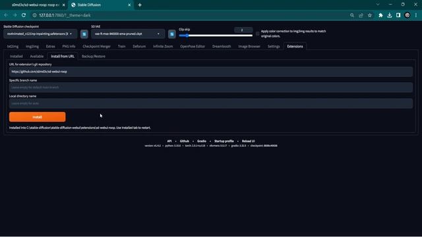Switch to the sd-webui-roop GitHub browser tab
This screenshot has height=237, width=422.
coord(35,5)
